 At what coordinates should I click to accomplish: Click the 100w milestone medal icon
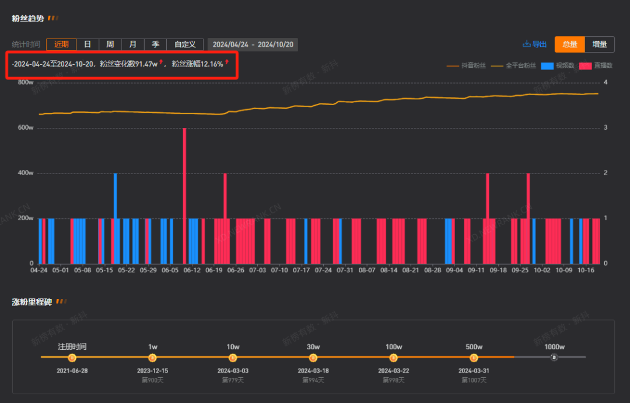click(393, 357)
